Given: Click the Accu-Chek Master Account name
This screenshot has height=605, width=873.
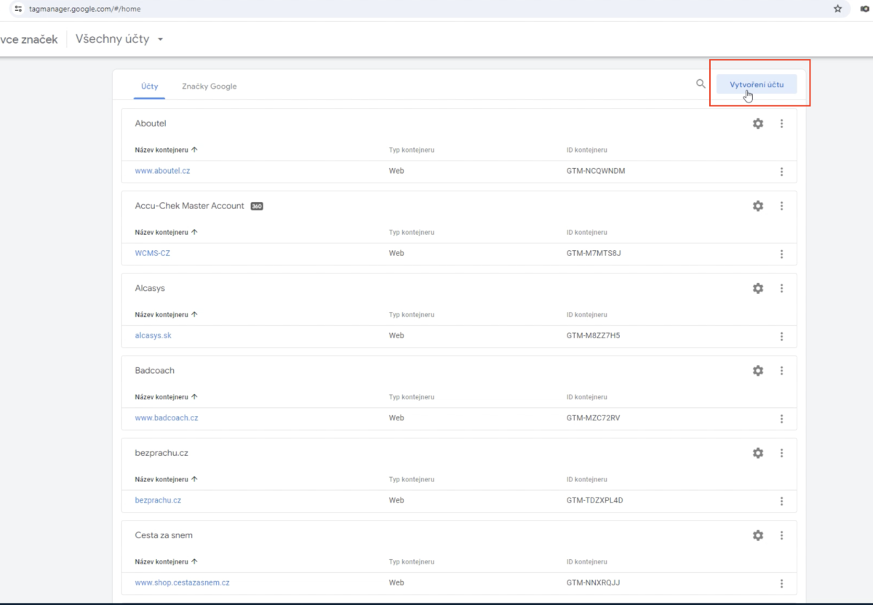Looking at the screenshot, I should 190,206.
